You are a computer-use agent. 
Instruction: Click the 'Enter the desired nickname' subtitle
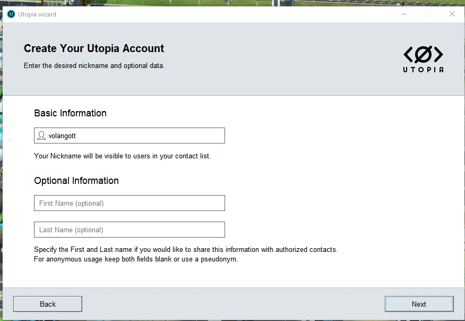[x=94, y=66]
